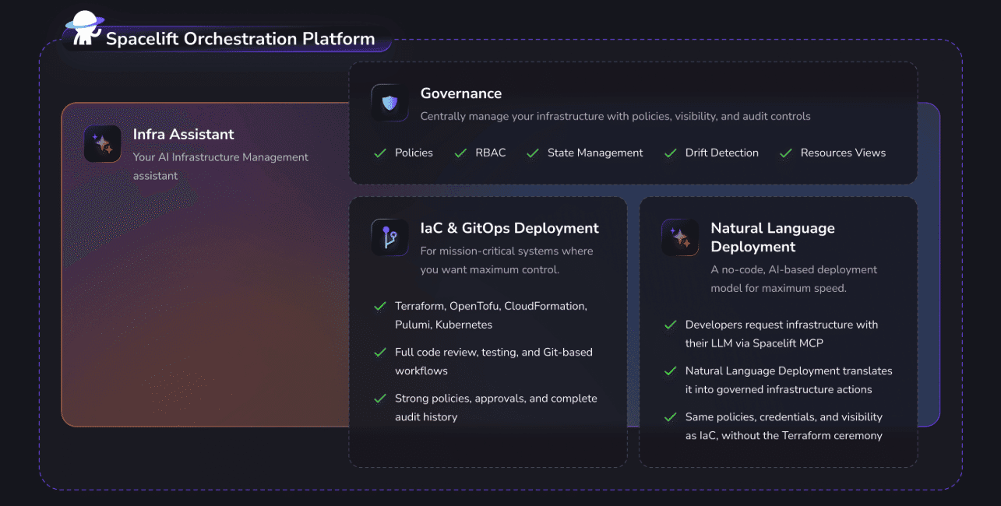Click 'Natural Language Deployment translates' bullet text
This screenshot has width=1001, height=506.
click(x=789, y=380)
